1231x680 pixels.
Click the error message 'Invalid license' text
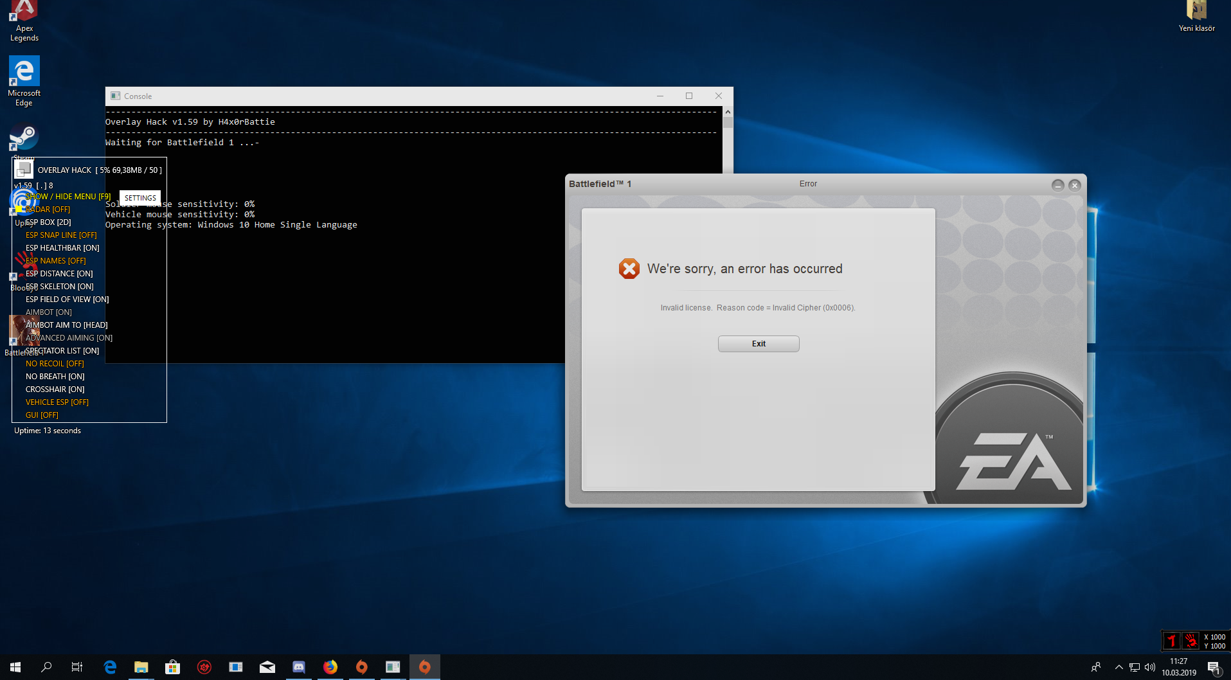coord(758,308)
